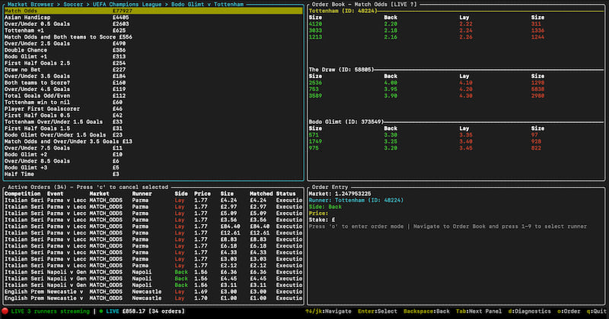Image resolution: width=609 pixels, height=319 pixels.
Task: Select Bodo Glimt (ID: 373549) runner header
Action: (x=346, y=122)
